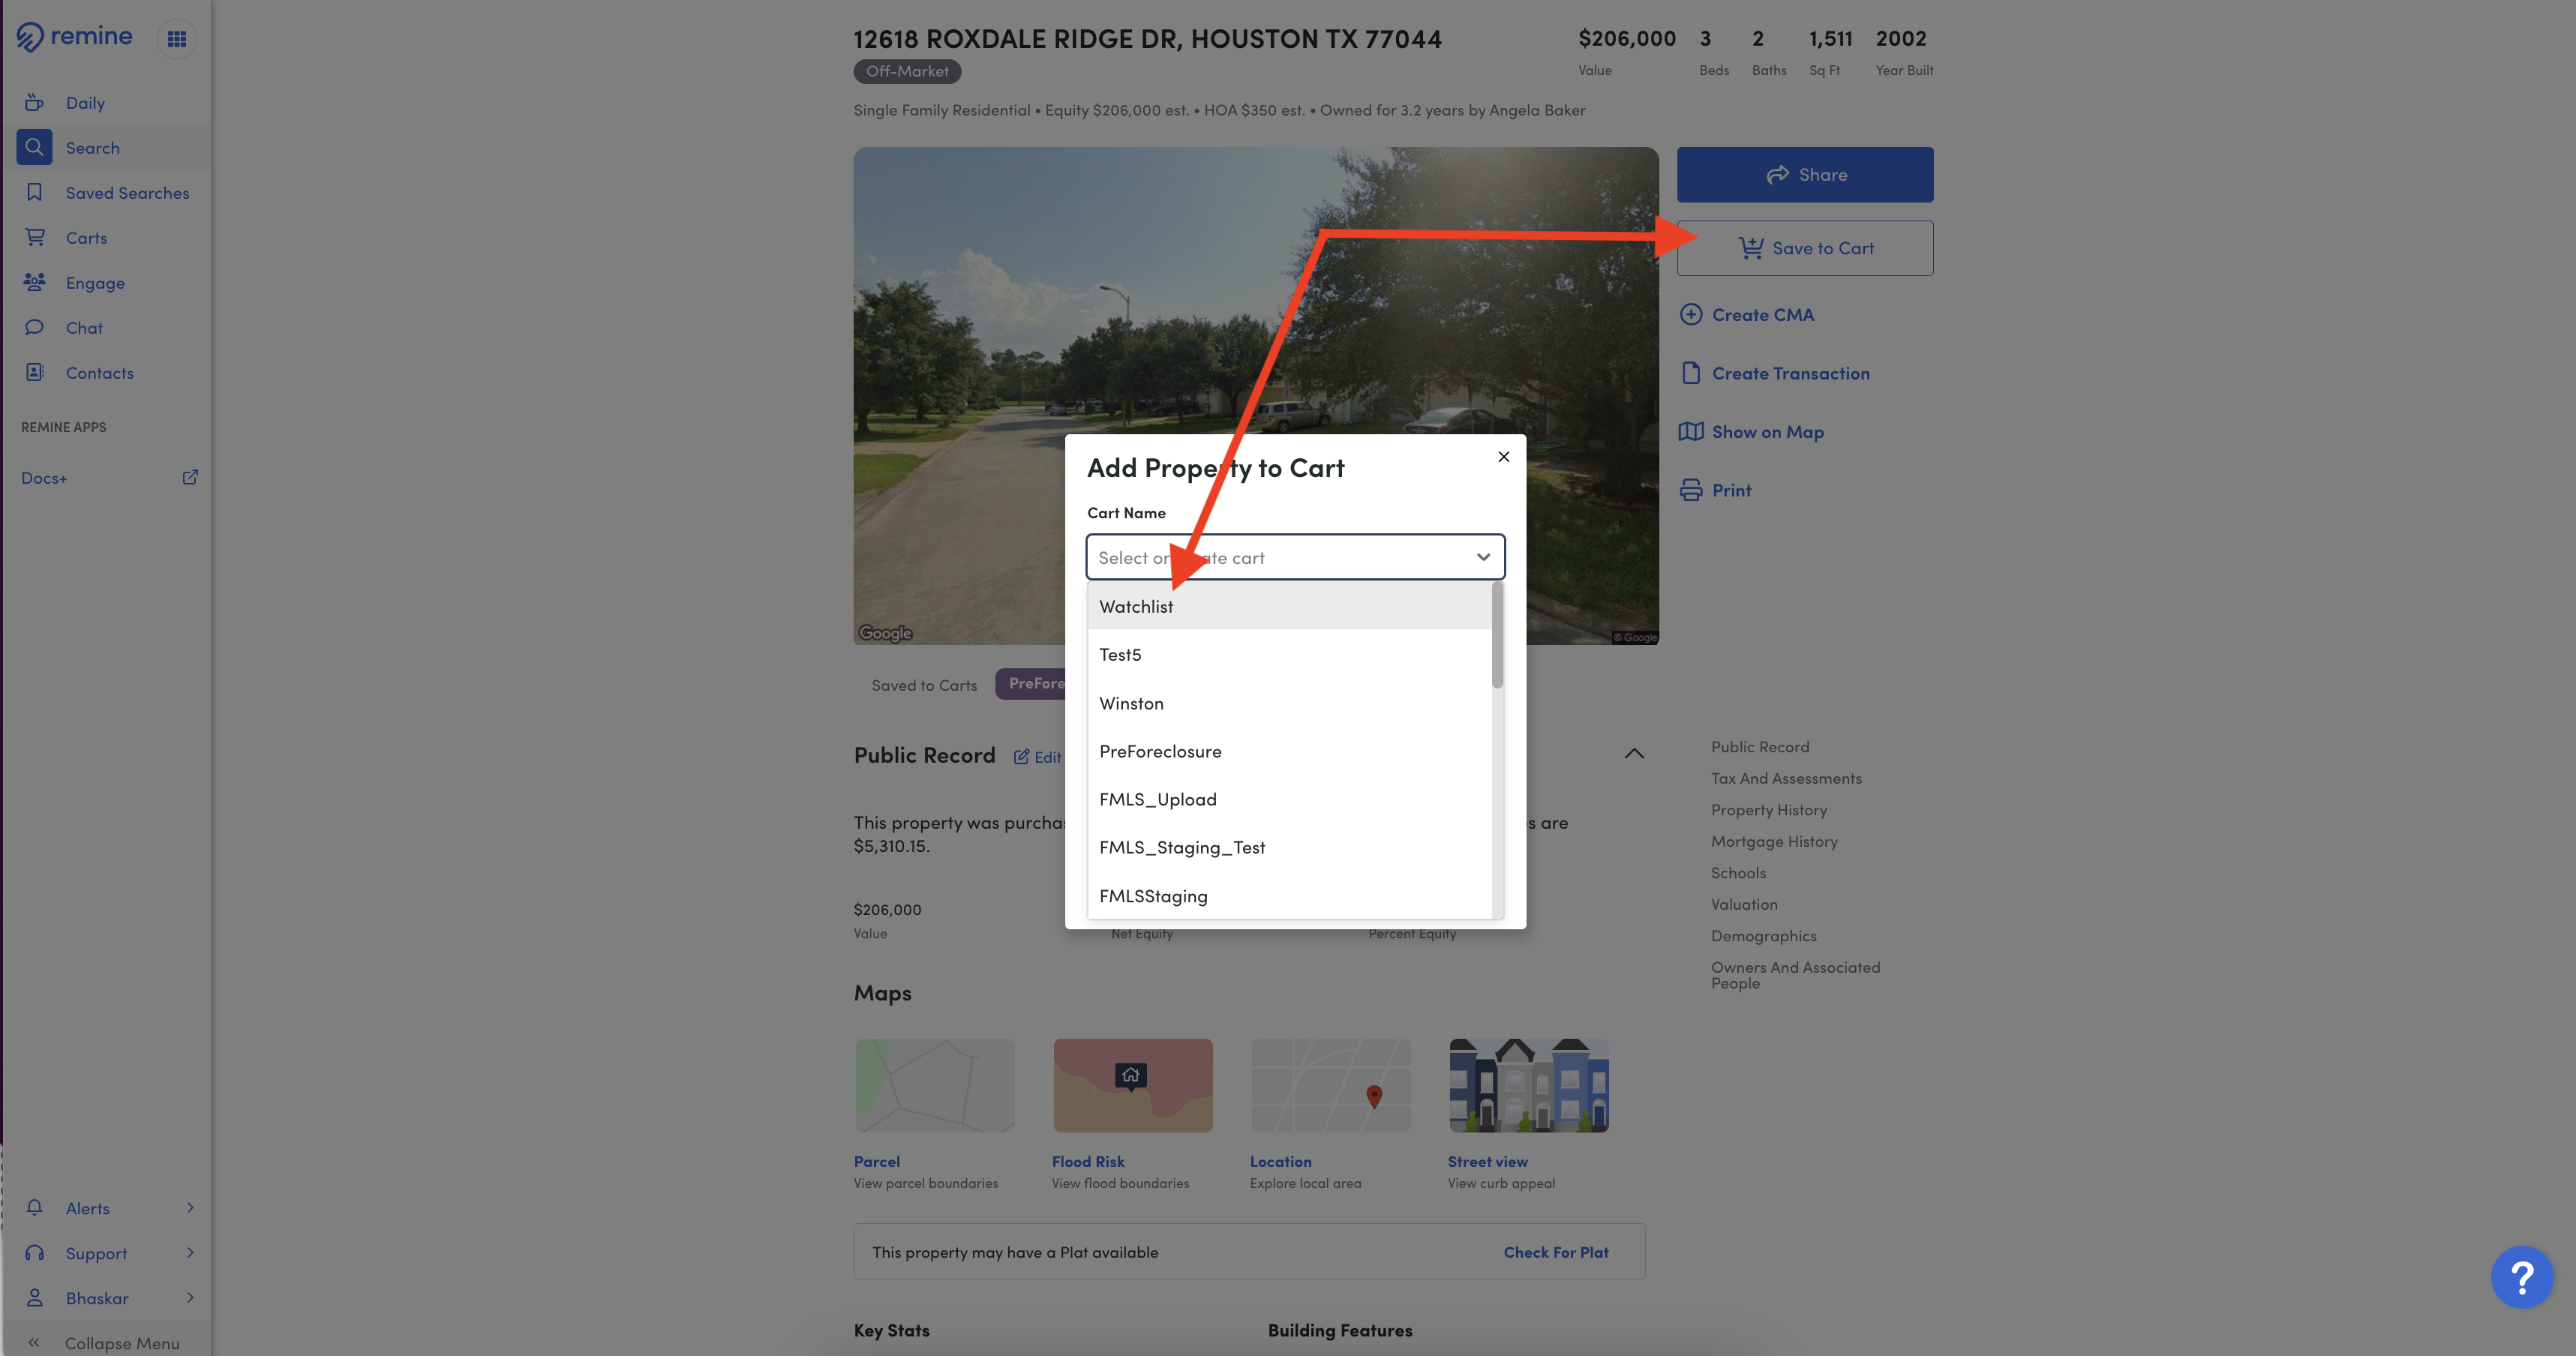The height and width of the screenshot is (1356, 2576).
Task: Open the apps grid launcher icon
Action: [177, 39]
